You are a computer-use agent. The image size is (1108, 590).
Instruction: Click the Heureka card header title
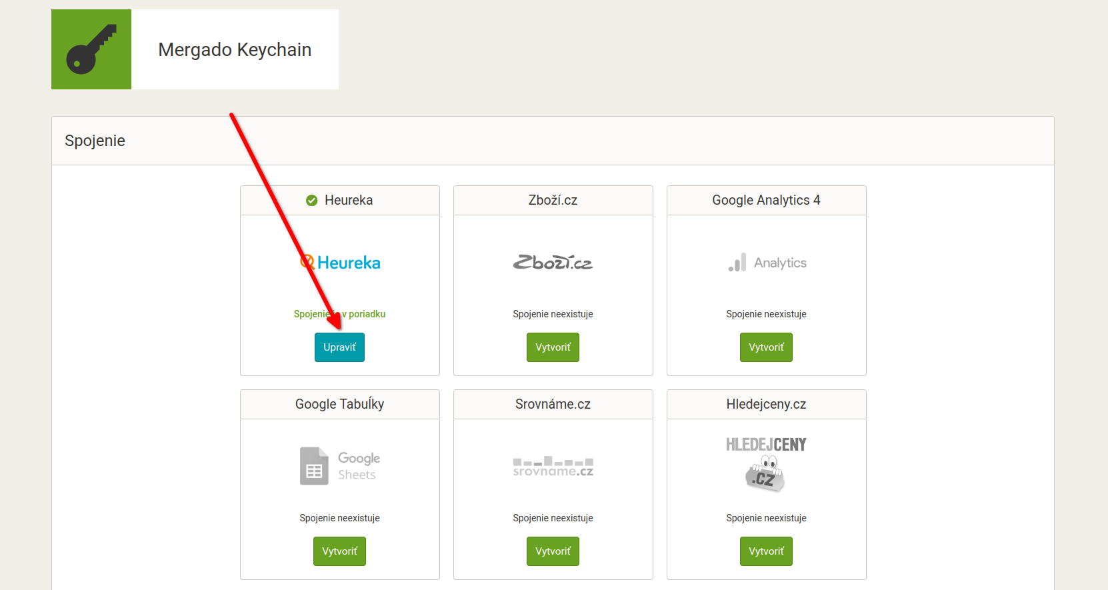pyautogui.click(x=349, y=200)
